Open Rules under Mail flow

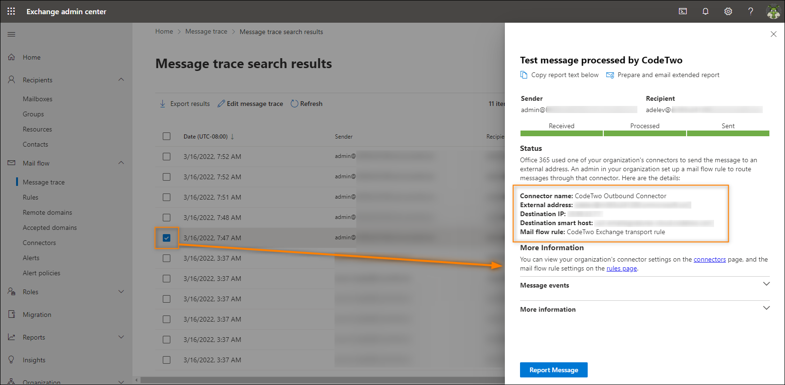[x=31, y=197]
